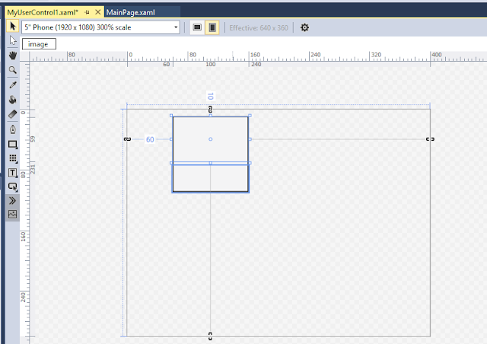Click the top-left resize handle of the image
Image resolution: width=487 pixels, height=344 pixels.
click(171, 116)
